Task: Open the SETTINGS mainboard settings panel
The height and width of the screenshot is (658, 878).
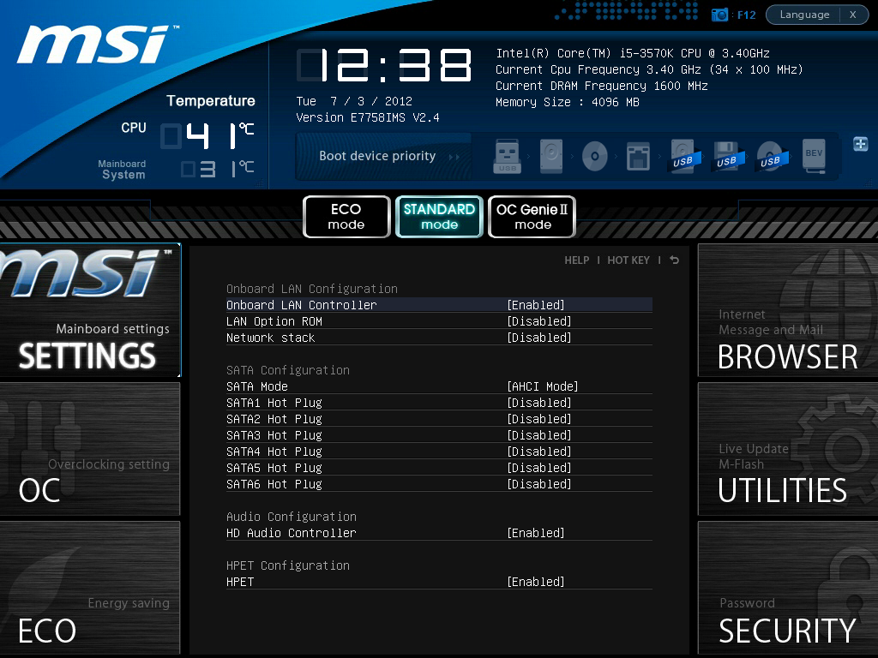Action: tap(90, 310)
